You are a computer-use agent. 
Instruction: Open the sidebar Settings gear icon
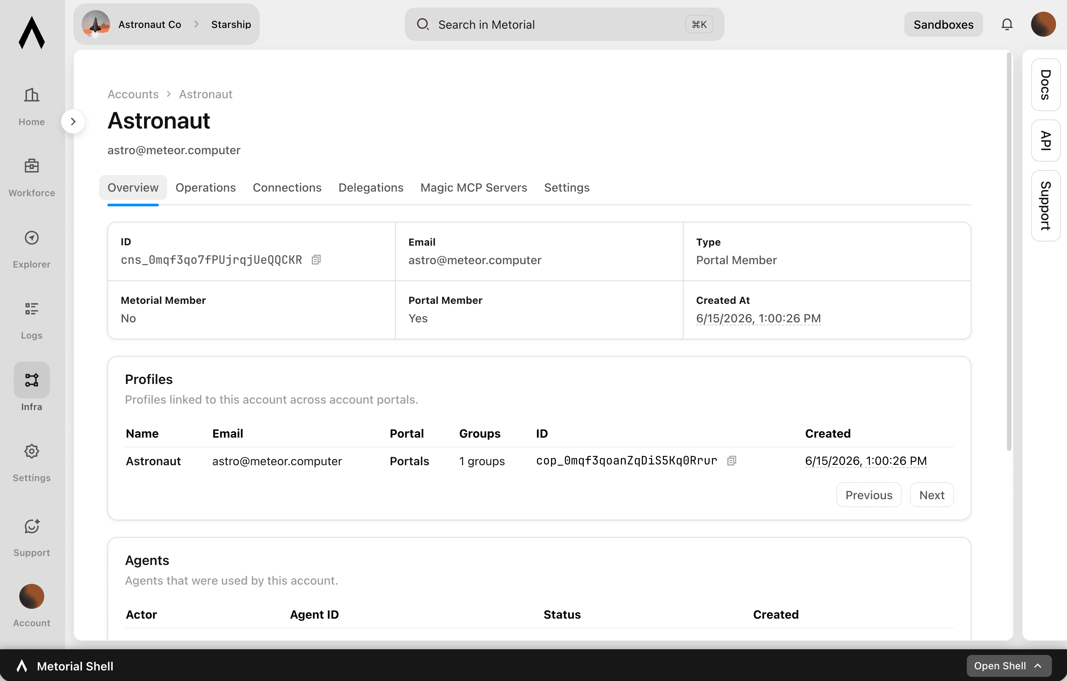pyautogui.click(x=31, y=451)
